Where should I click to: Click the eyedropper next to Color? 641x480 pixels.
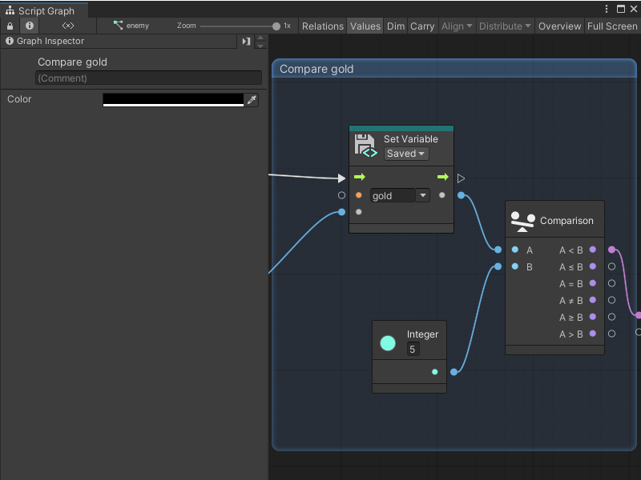252,100
